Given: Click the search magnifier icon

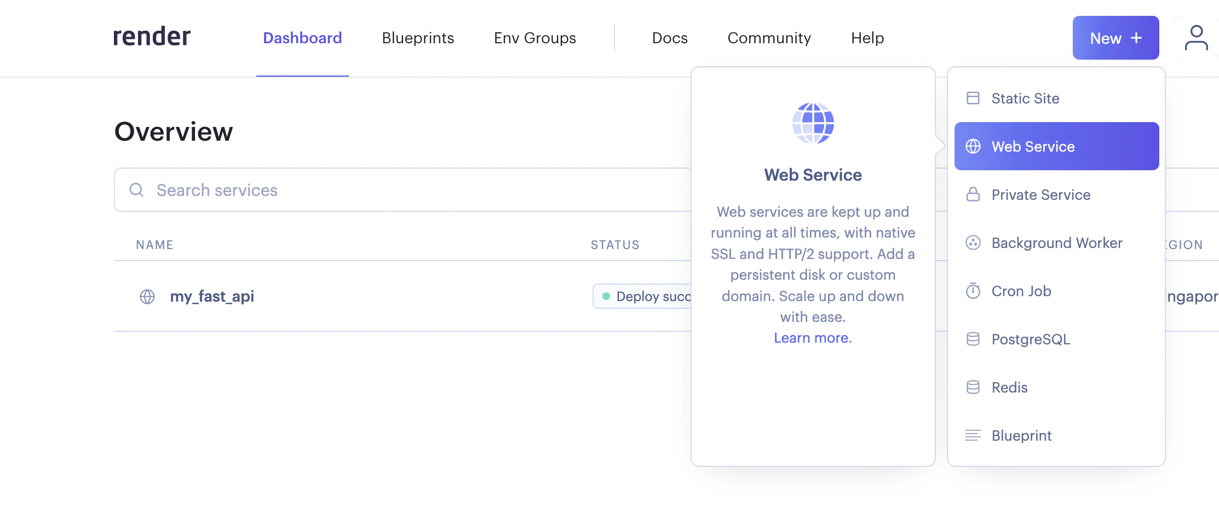Looking at the screenshot, I should [x=136, y=190].
